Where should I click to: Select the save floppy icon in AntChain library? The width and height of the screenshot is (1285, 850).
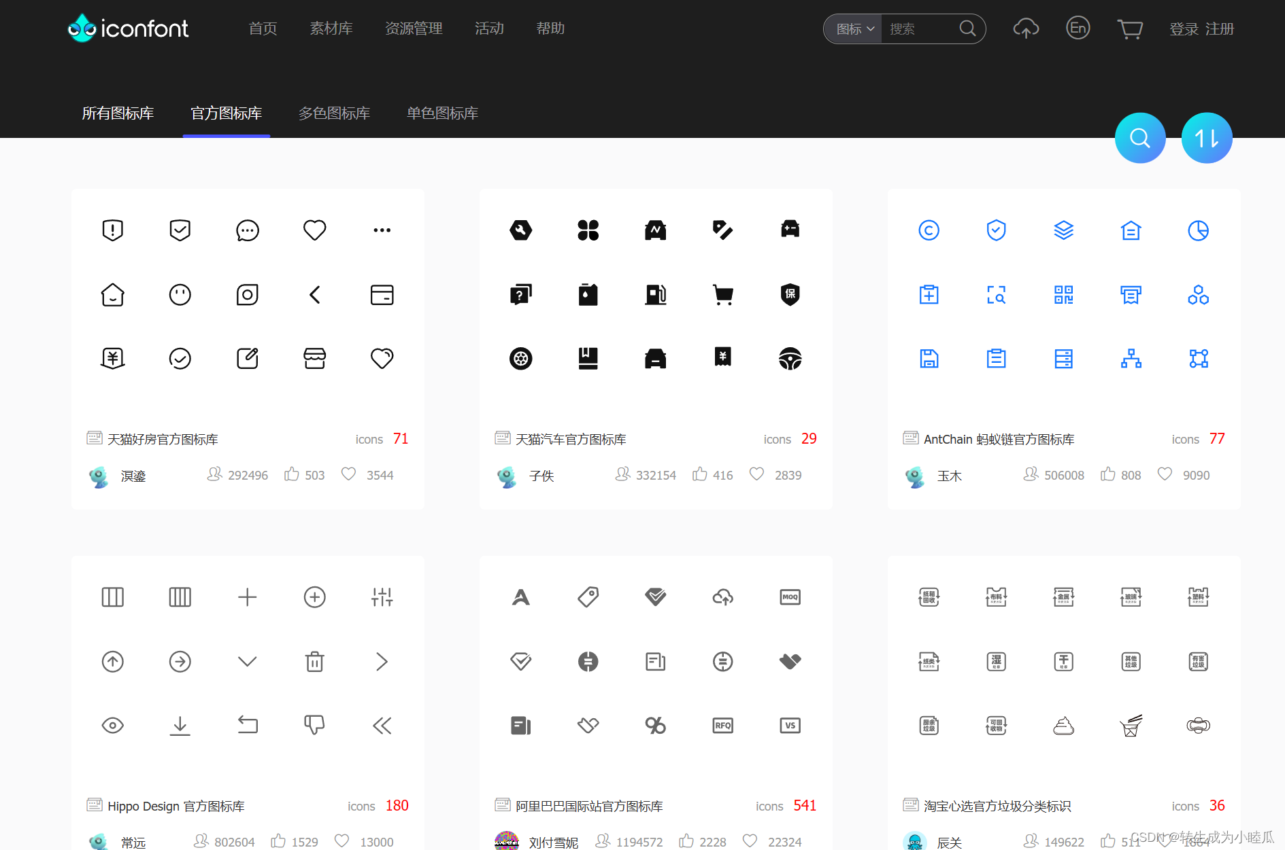[x=929, y=358]
